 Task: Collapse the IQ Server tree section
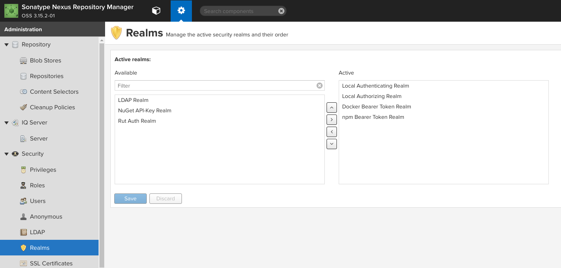click(x=7, y=123)
